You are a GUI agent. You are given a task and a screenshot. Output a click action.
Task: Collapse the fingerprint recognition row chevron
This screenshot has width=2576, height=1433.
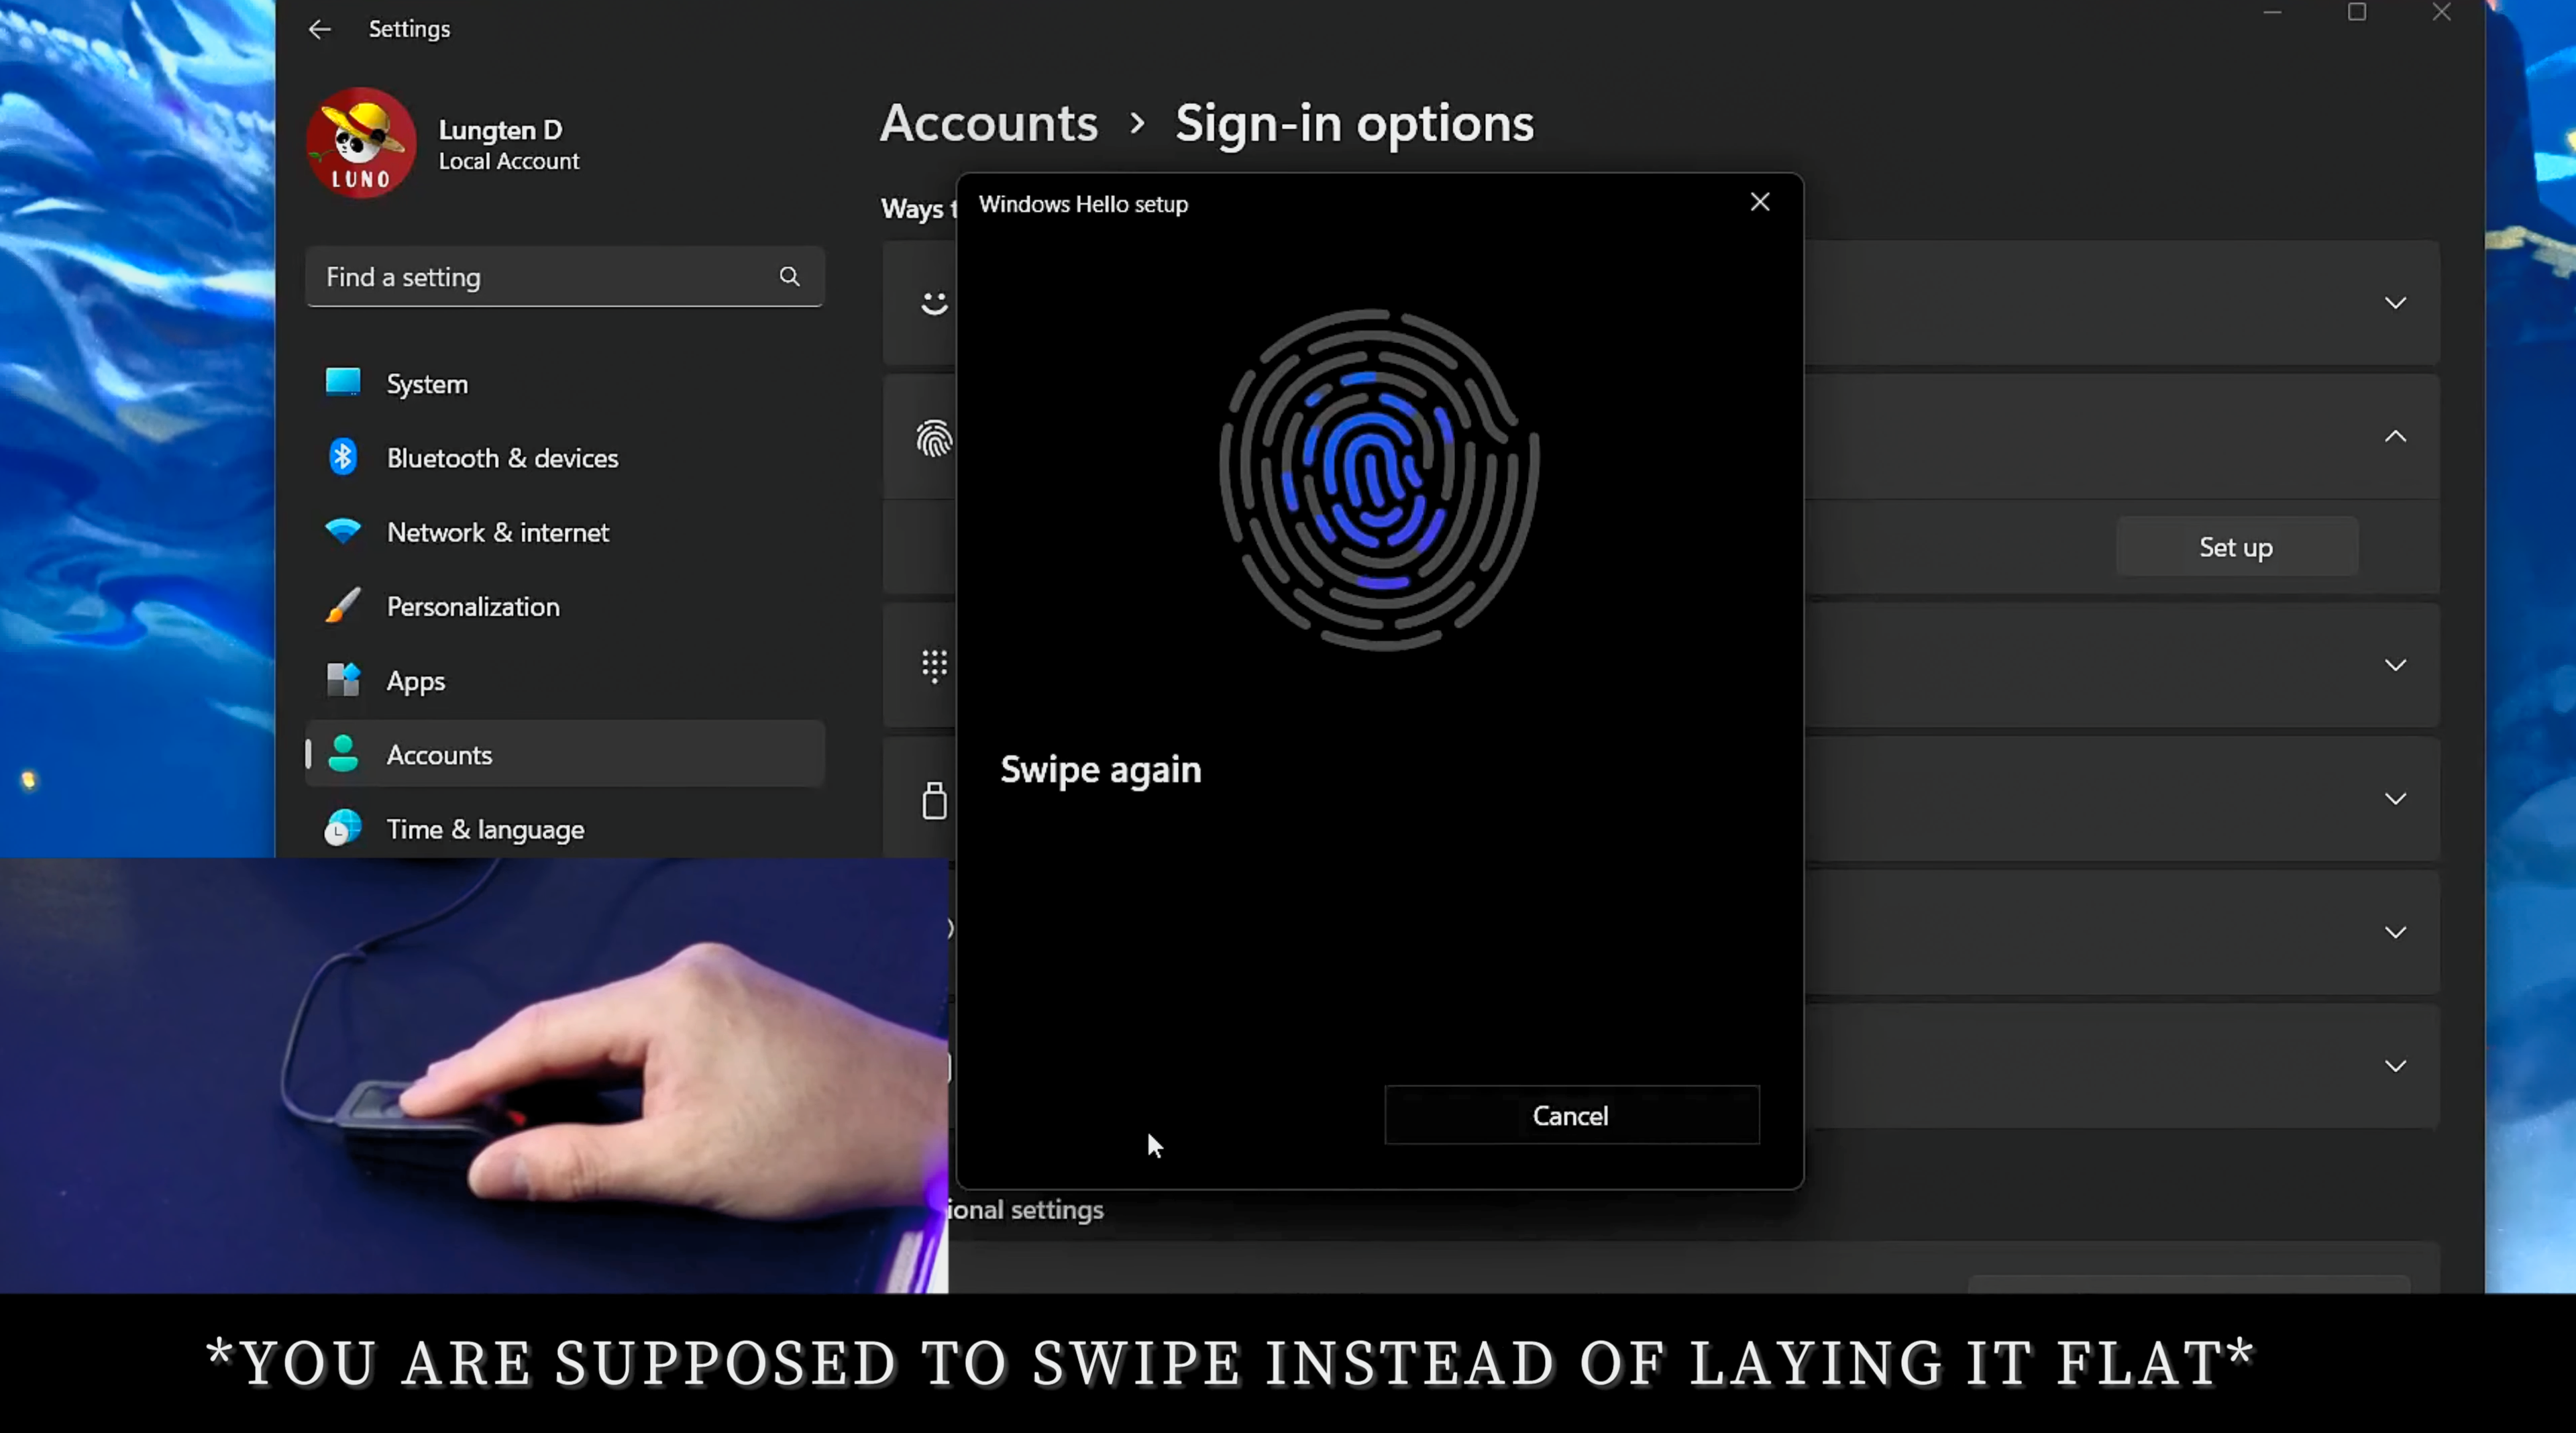click(2395, 436)
